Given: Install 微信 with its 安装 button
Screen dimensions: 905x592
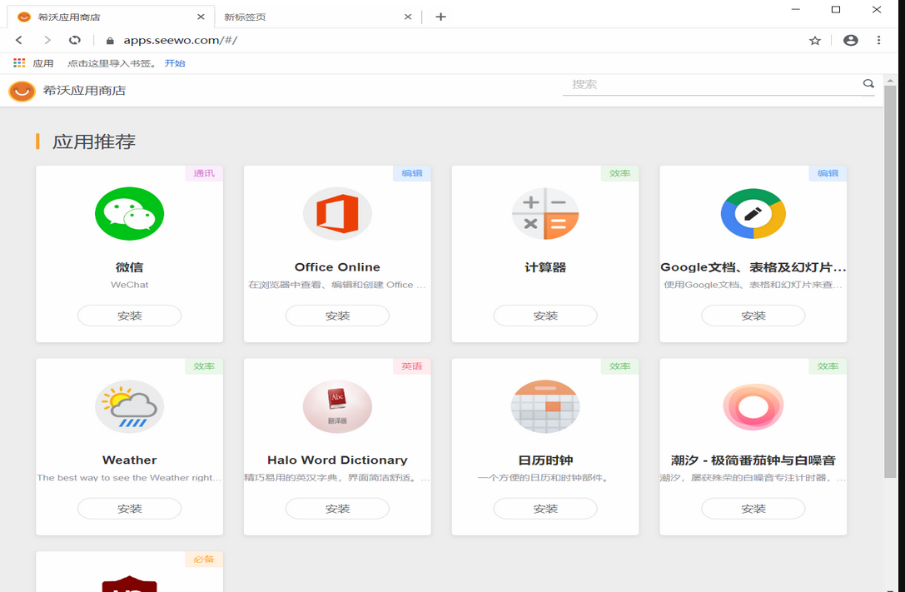Looking at the screenshot, I should point(129,316).
